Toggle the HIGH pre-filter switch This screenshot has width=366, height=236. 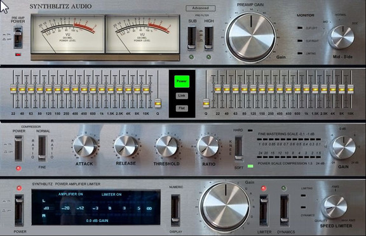coord(208,38)
